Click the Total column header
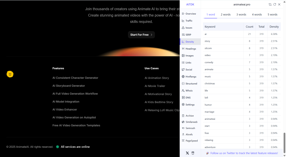Image resolution: width=286 pixels, height=157 pixels. pos(261,27)
